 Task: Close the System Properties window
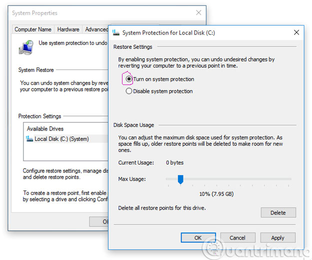pos(198,12)
